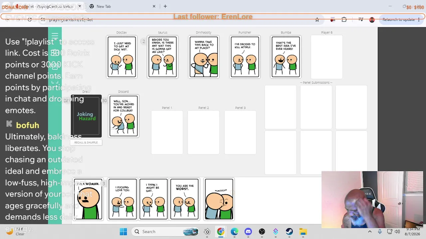Image resolution: width=426 pixels, height=239 pixels.
Task: Open the green sidebar hamburger menu
Action: (55, 36)
